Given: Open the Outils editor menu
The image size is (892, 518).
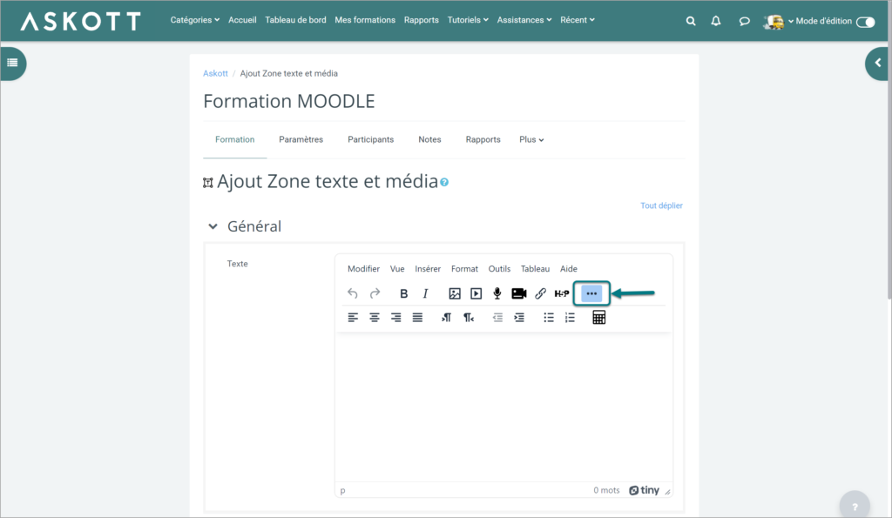Looking at the screenshot, I should coord(499,269).
